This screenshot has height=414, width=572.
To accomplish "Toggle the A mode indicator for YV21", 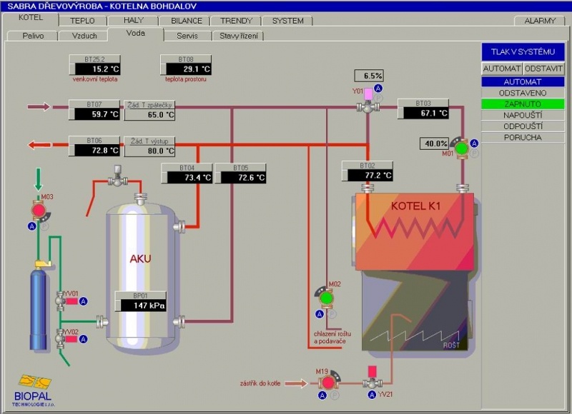I will coord(372,394).
